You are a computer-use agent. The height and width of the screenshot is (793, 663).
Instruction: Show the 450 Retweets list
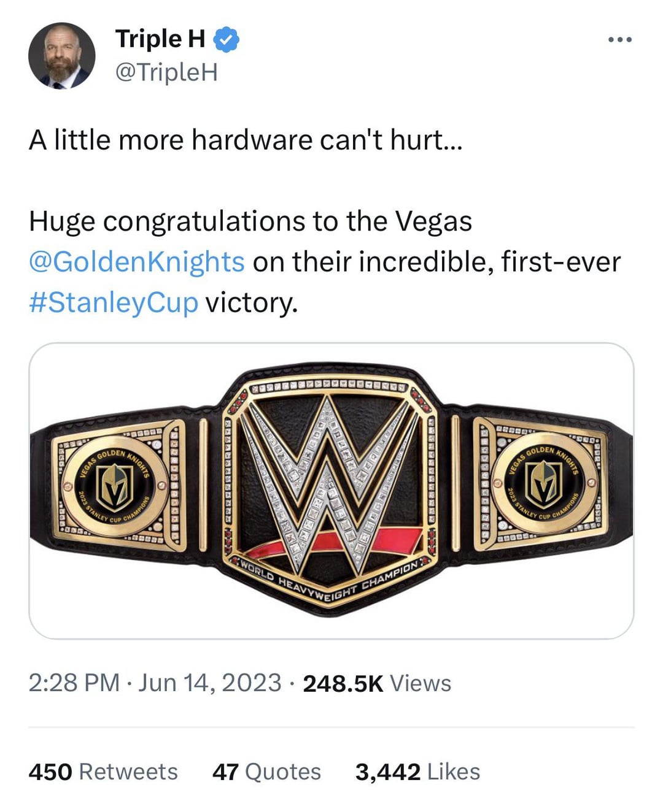coord(103,772)
